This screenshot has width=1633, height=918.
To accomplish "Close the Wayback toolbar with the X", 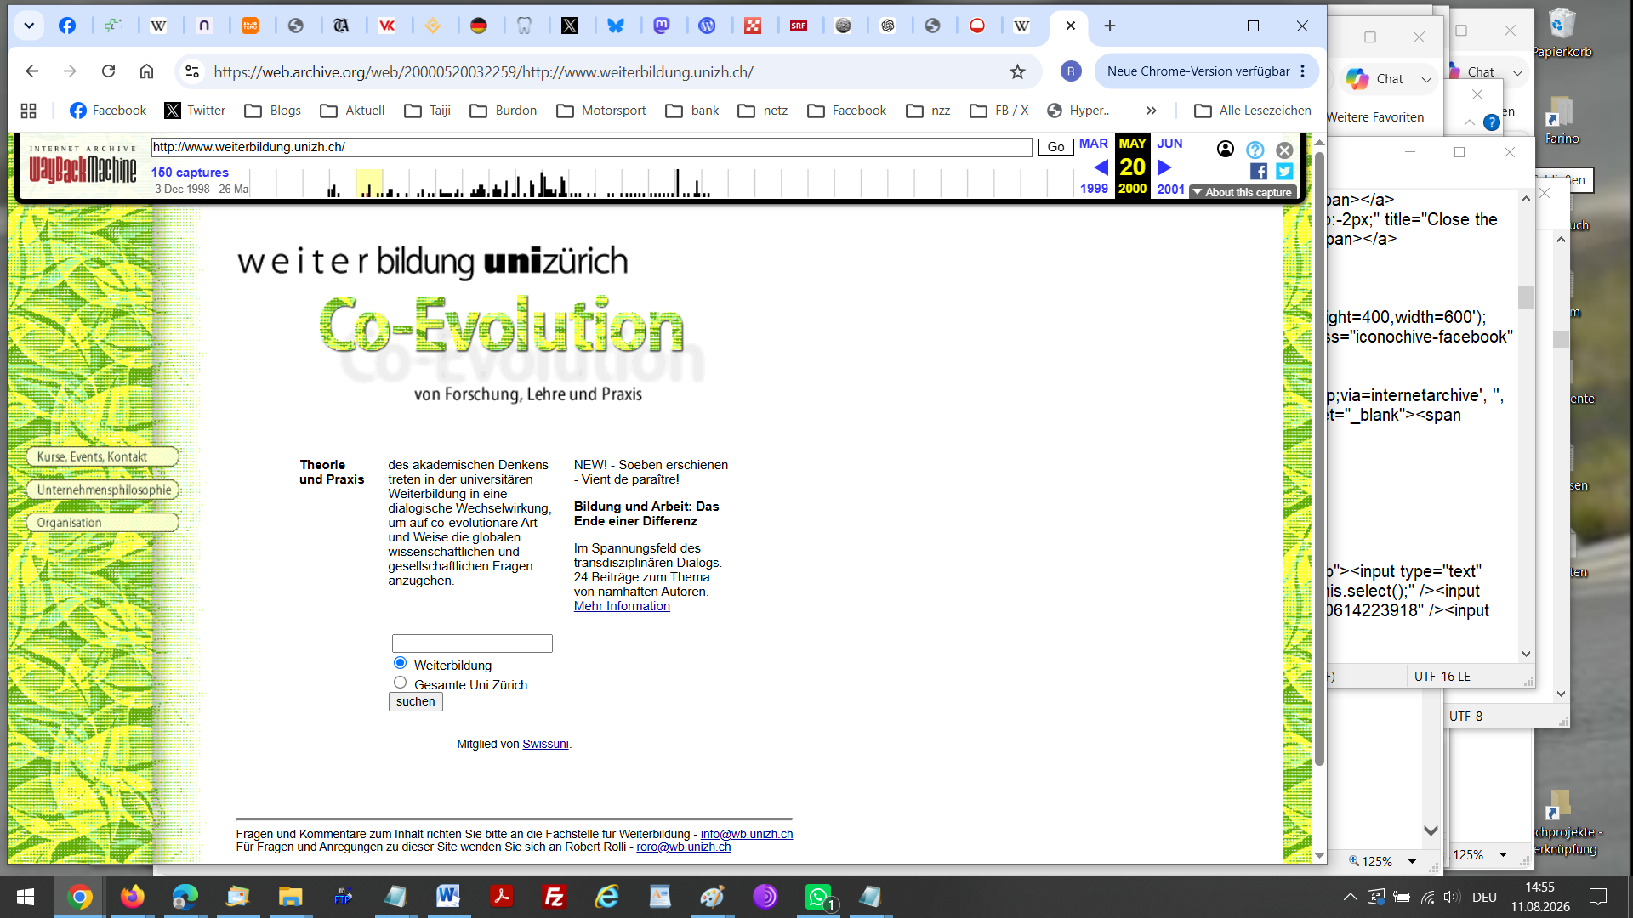I will click(1284, 150).
